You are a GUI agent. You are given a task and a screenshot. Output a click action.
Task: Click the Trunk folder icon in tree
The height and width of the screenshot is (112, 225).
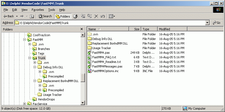point(34,58)
